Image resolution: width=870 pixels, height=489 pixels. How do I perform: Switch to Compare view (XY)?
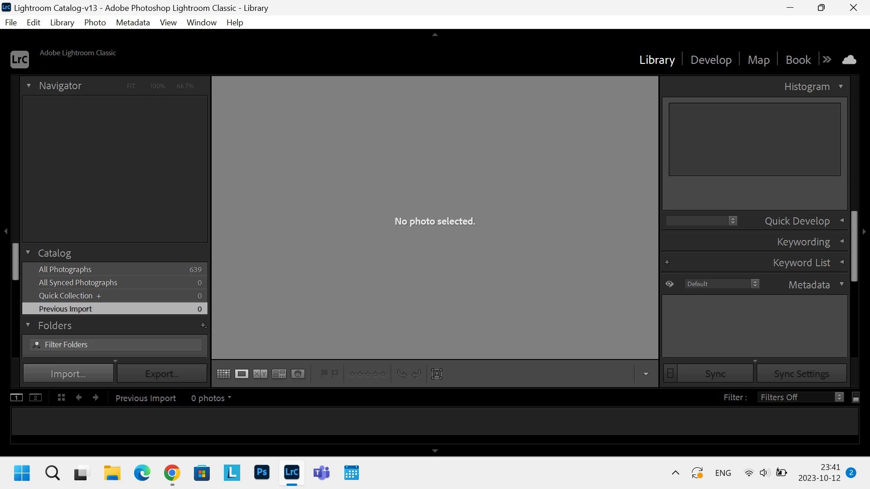pyautogui.click(x=260, y=374)
